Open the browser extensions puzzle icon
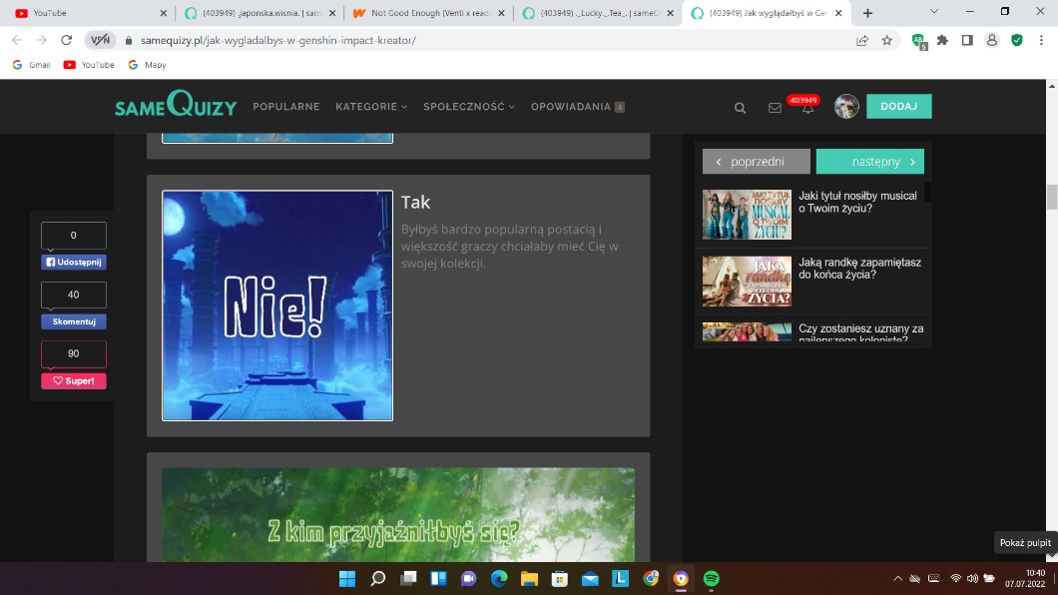Screen dimensions: 1058x595 pyautogui.click(x=942, y=40)
